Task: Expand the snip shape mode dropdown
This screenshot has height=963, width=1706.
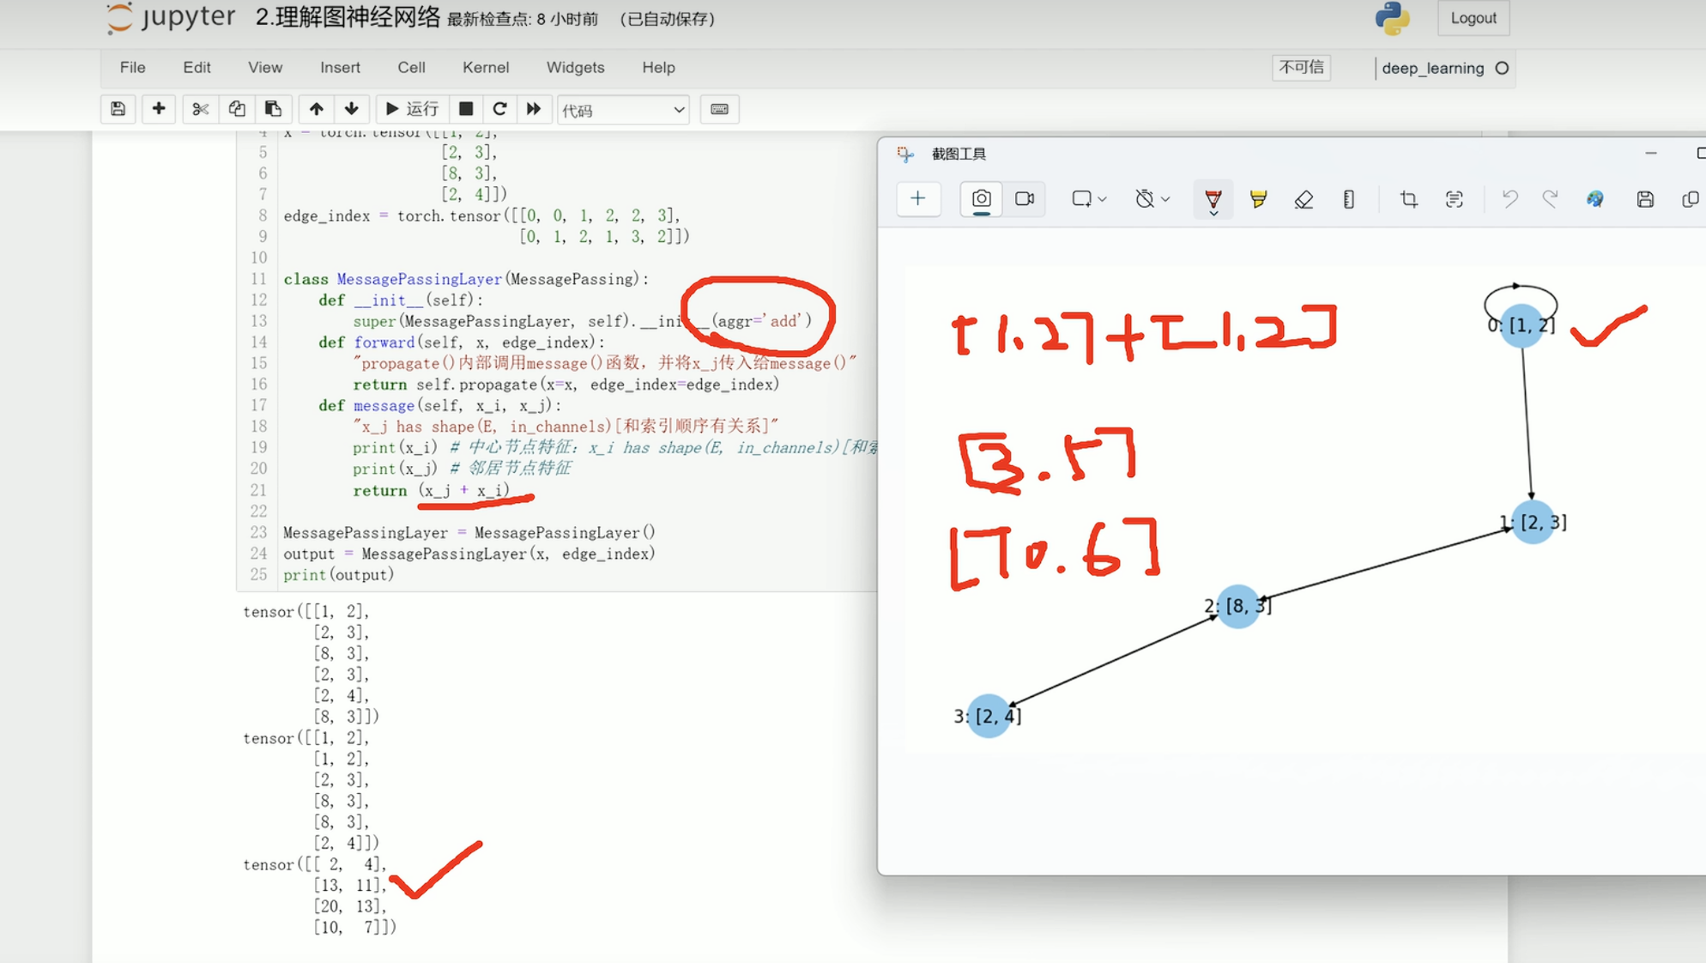Action: (1088, 199)
